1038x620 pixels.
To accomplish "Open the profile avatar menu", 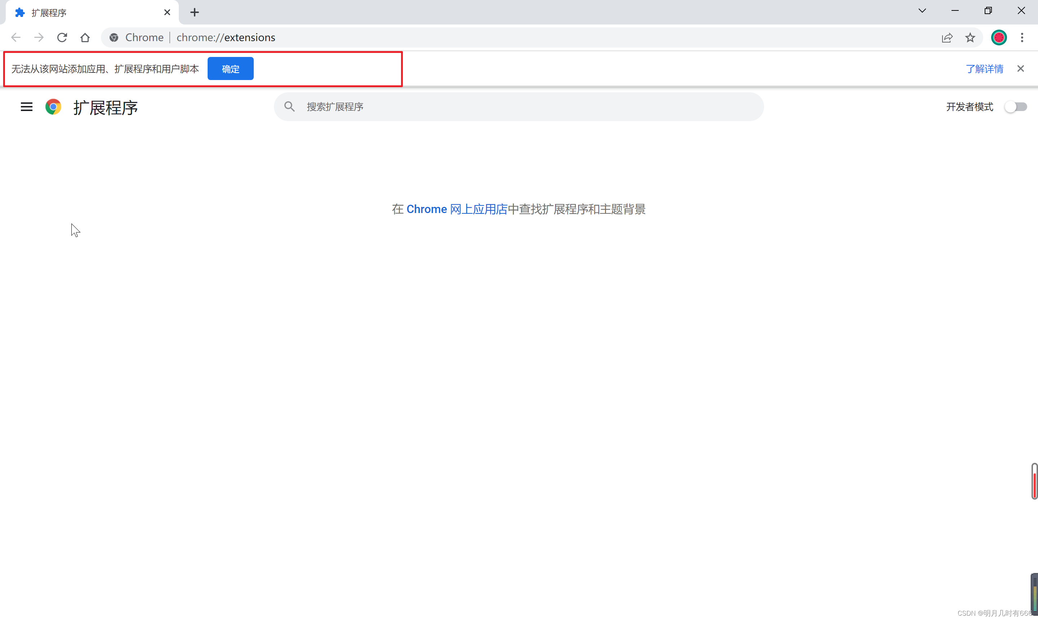I will (x=999, y=37).
